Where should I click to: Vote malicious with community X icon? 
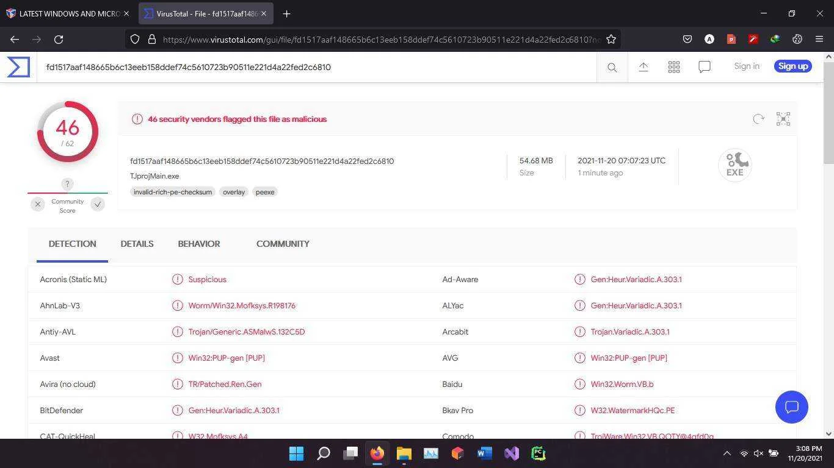[x=38, y=204]
